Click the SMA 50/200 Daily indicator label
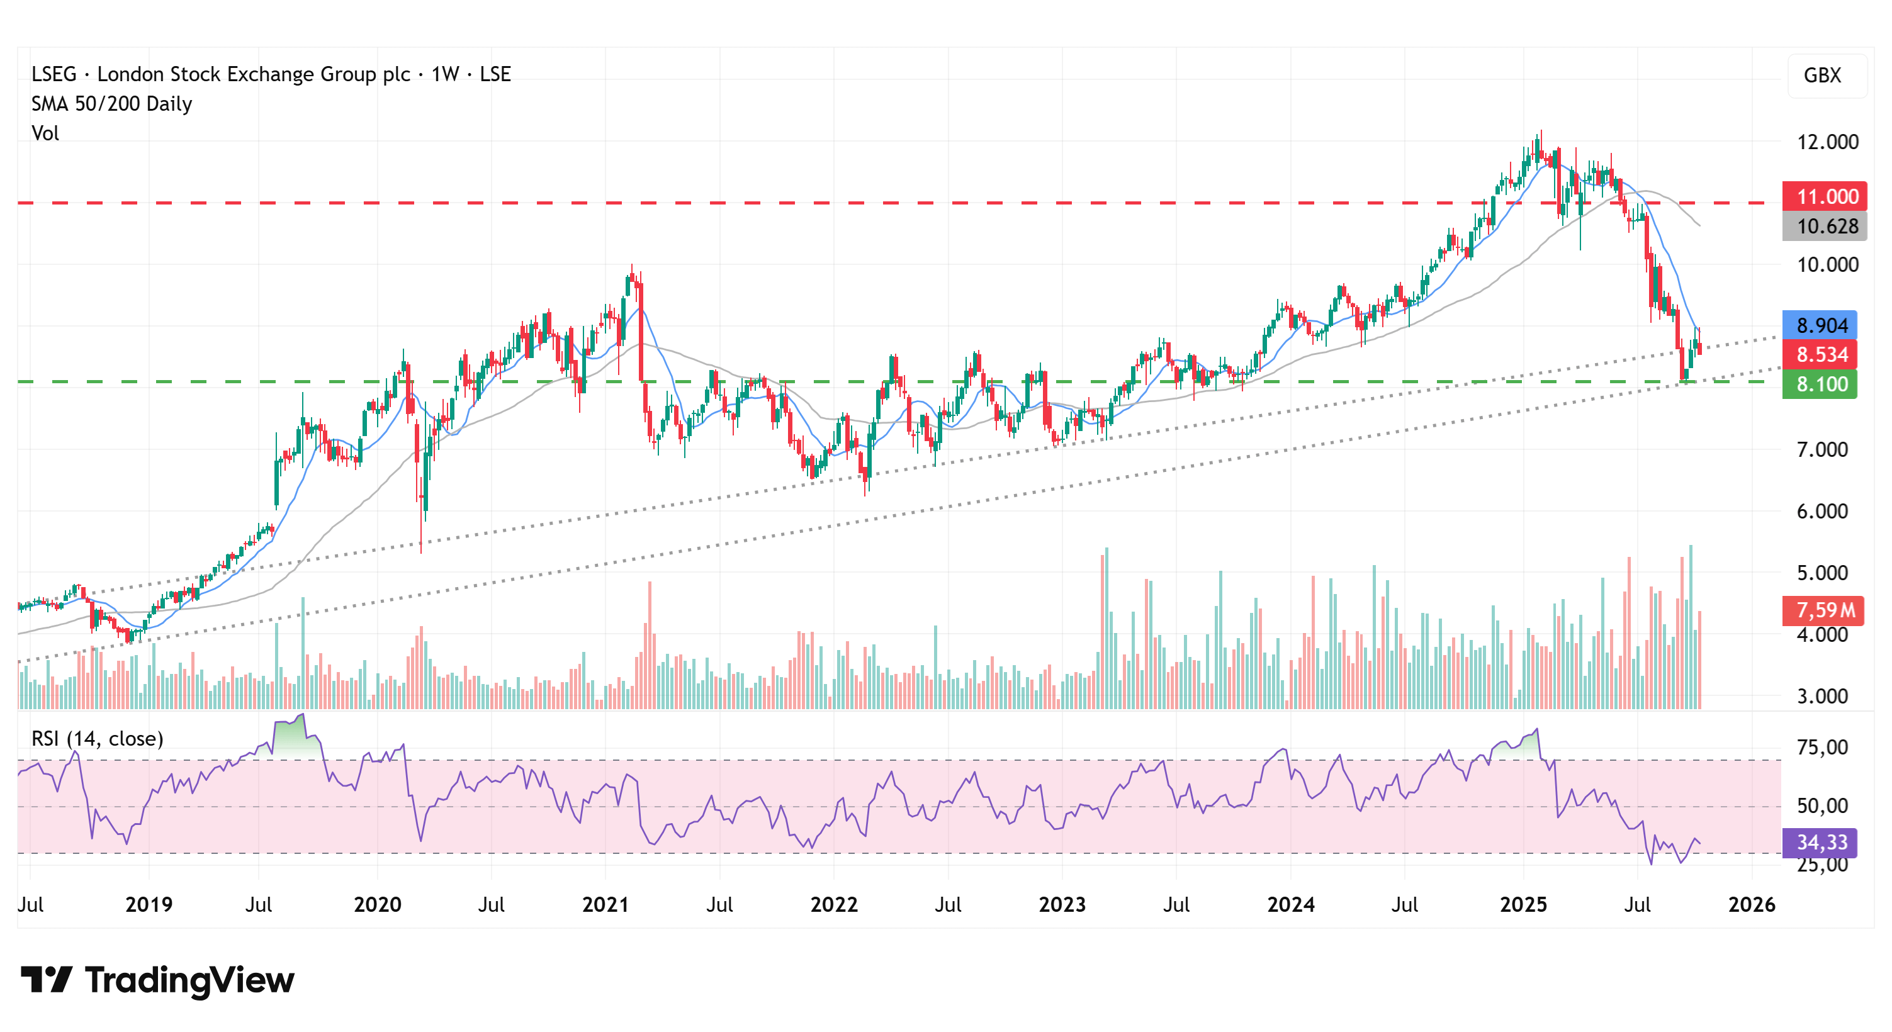The height and width of the screenshot is (1032, 1892). point(111,104)
